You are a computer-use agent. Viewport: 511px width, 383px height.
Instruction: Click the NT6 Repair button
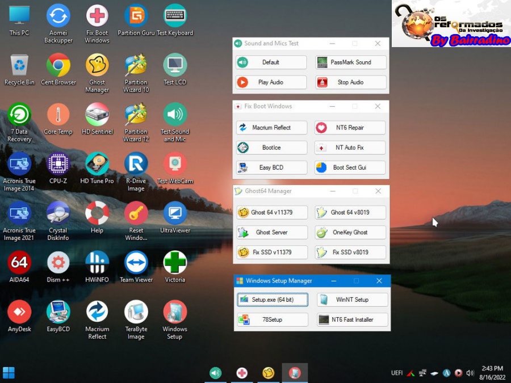pyautogui.click(x=350, y=128)
